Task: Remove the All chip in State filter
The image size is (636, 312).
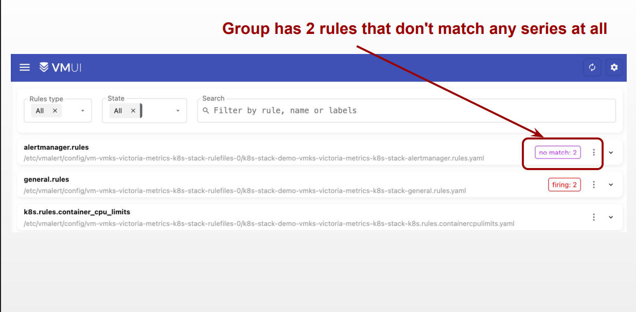Action: (133, 111)
